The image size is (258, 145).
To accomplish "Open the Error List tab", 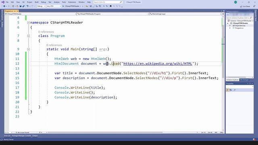I will coord(7,136).
